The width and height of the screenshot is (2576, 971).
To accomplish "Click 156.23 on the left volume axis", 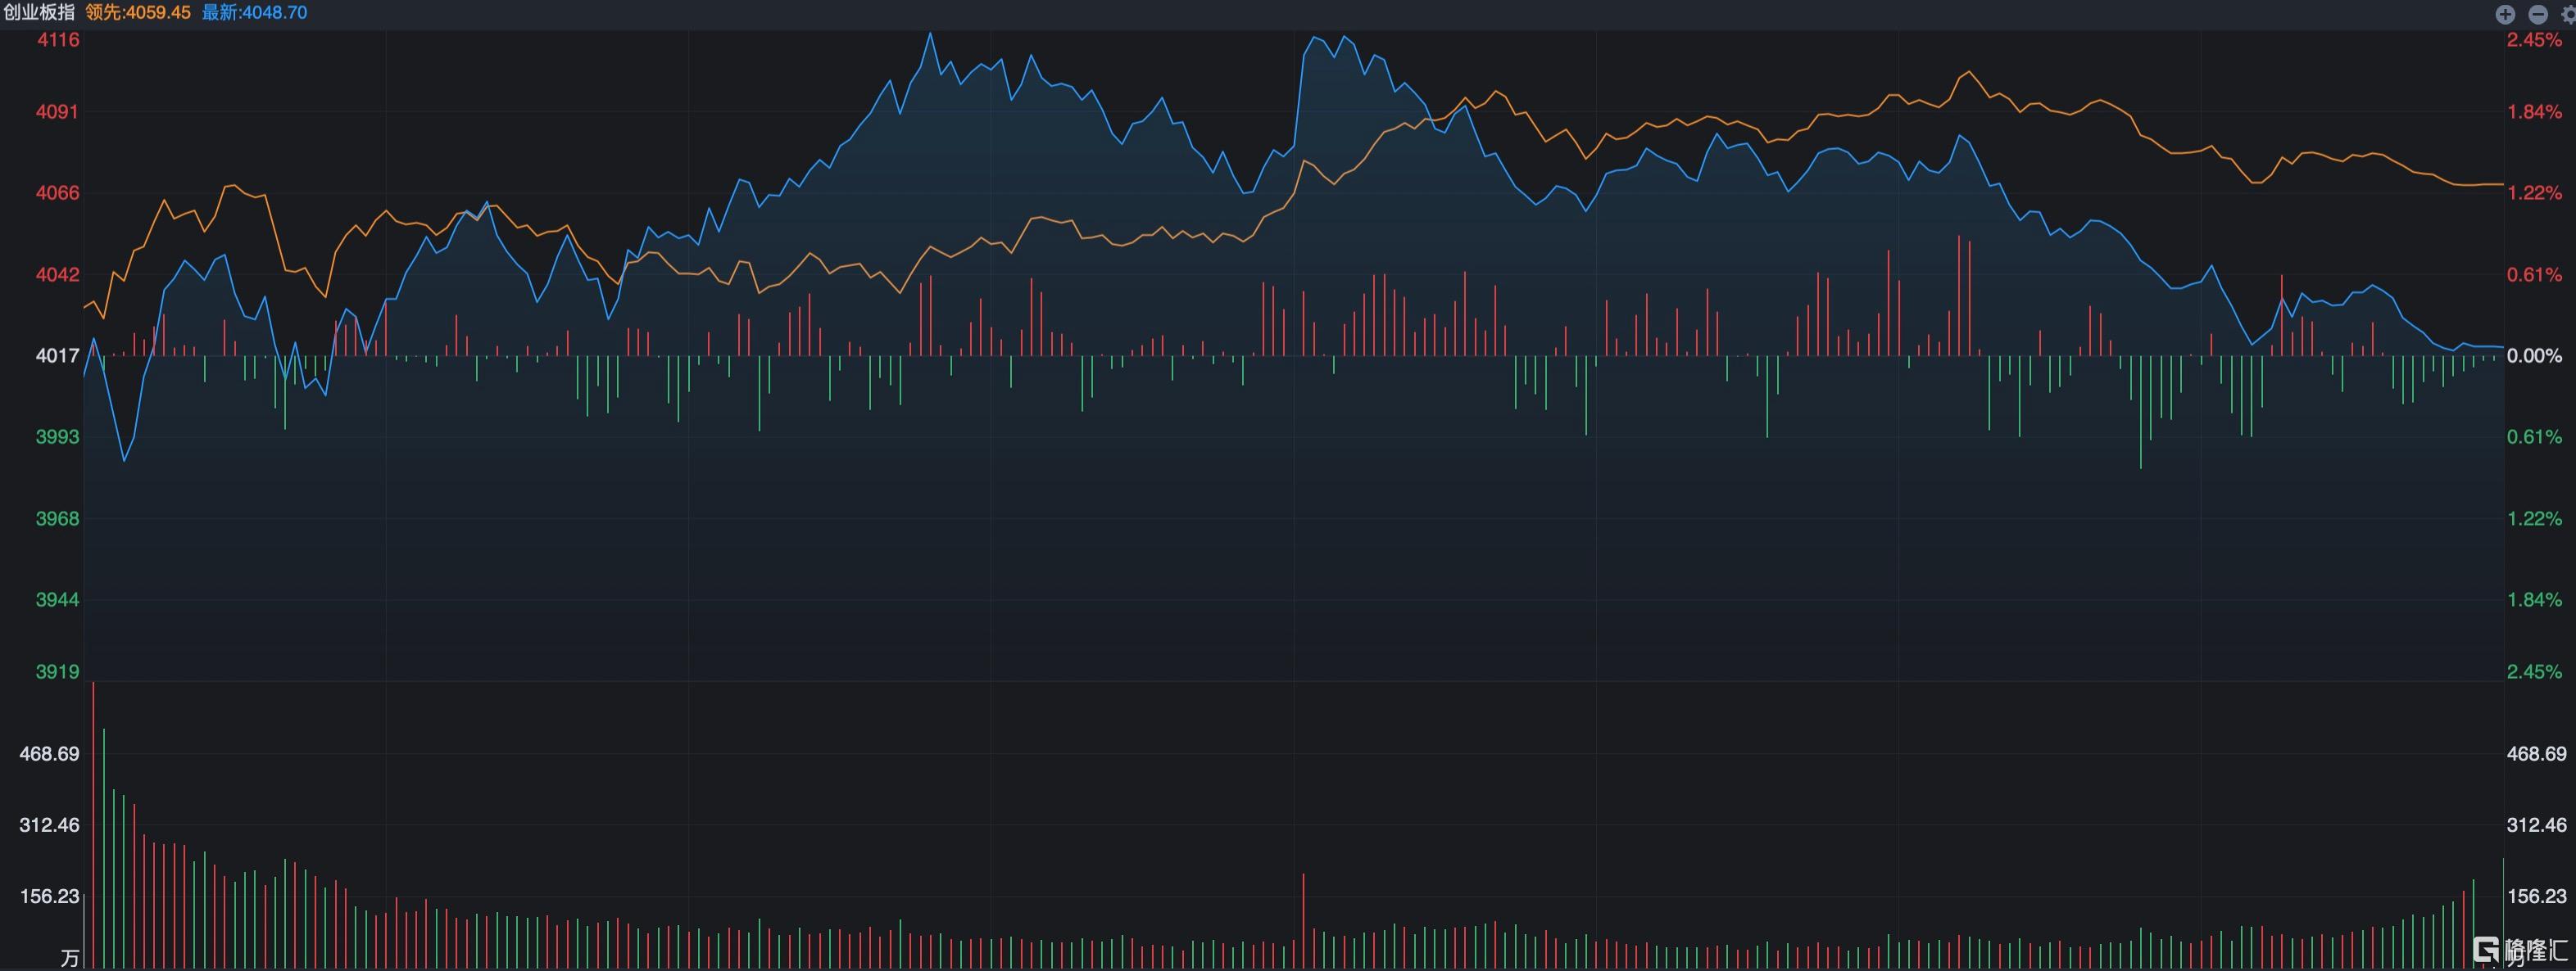I will click(x=50, y=896).
